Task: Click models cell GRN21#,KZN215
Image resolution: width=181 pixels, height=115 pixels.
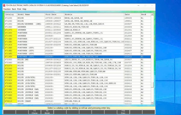Action: point(72,30)
